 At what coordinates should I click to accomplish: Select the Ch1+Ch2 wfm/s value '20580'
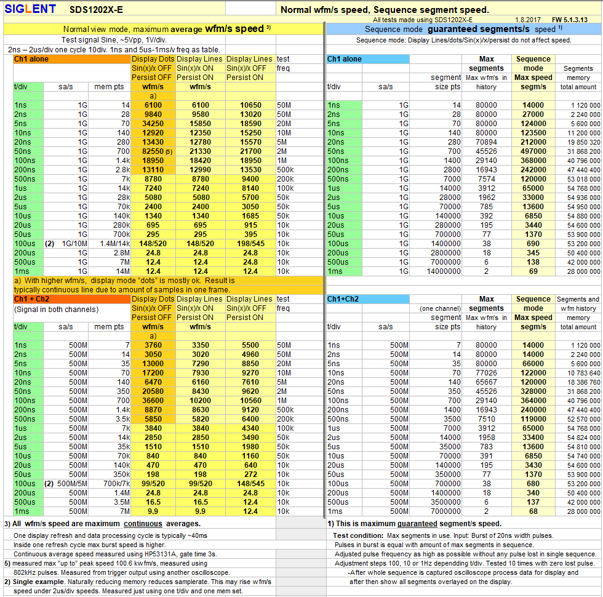coord(153,391)
